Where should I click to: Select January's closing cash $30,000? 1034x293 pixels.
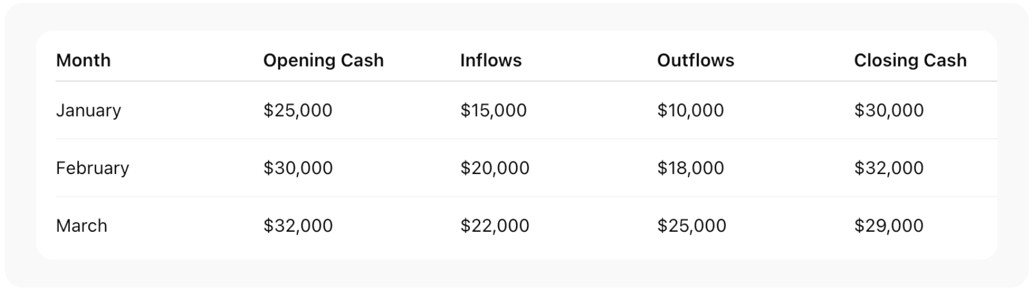pos(889,110)
